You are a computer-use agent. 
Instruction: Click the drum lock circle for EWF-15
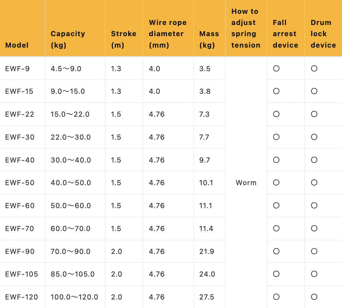coord(314,91)
